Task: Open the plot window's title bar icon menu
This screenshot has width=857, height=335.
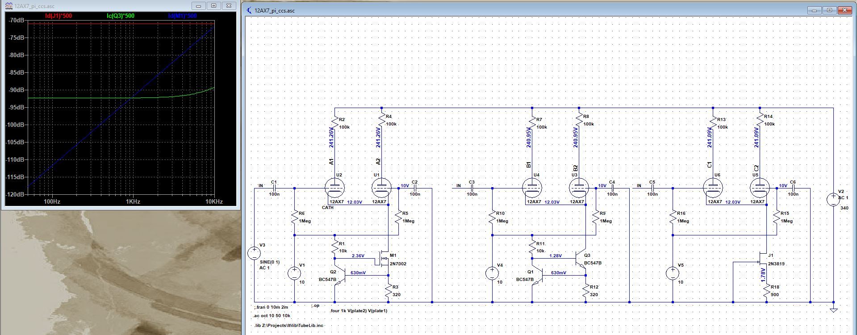Action: (9, 6)
